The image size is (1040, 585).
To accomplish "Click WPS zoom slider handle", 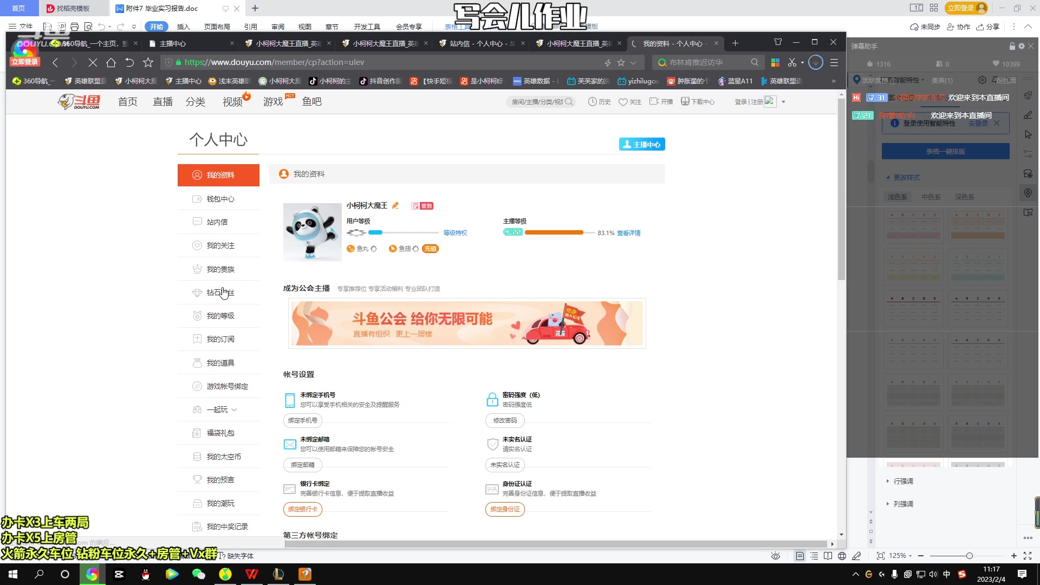I will click(x=969, y=556).
